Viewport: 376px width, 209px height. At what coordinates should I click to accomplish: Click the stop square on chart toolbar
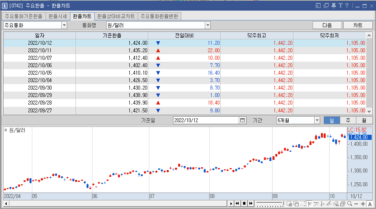pyautogui.click(x=244, y=203)
